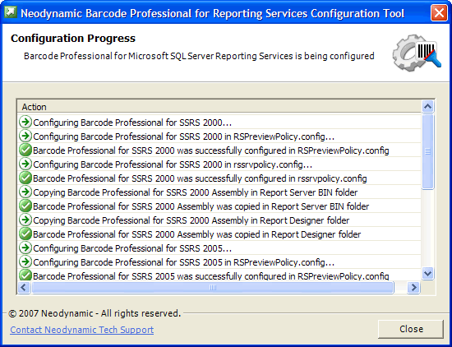Click the arrow icon beside "Configuring Barcode Professional for SSRS 2000..."
This screenshot has height=347, width=452.
coord(25,122)
